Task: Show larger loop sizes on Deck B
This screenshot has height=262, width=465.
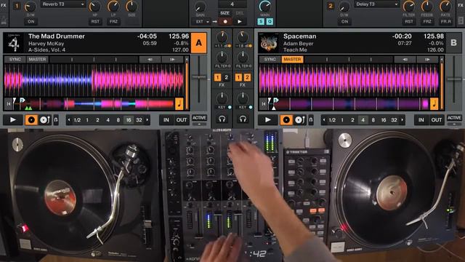Action: click(403, 120)
